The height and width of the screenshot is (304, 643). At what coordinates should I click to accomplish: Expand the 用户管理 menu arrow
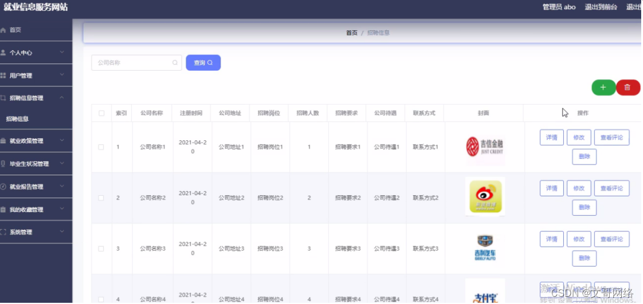click(62, 75)
